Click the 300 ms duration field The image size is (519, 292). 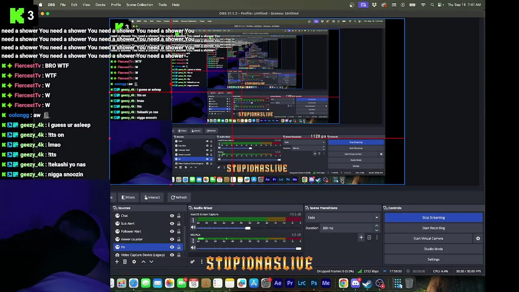tap(347, 228)
